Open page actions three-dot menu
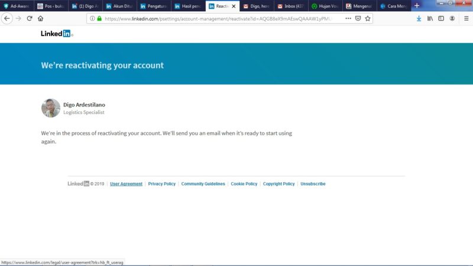This screenshot has width=473, height=266. 348,18
